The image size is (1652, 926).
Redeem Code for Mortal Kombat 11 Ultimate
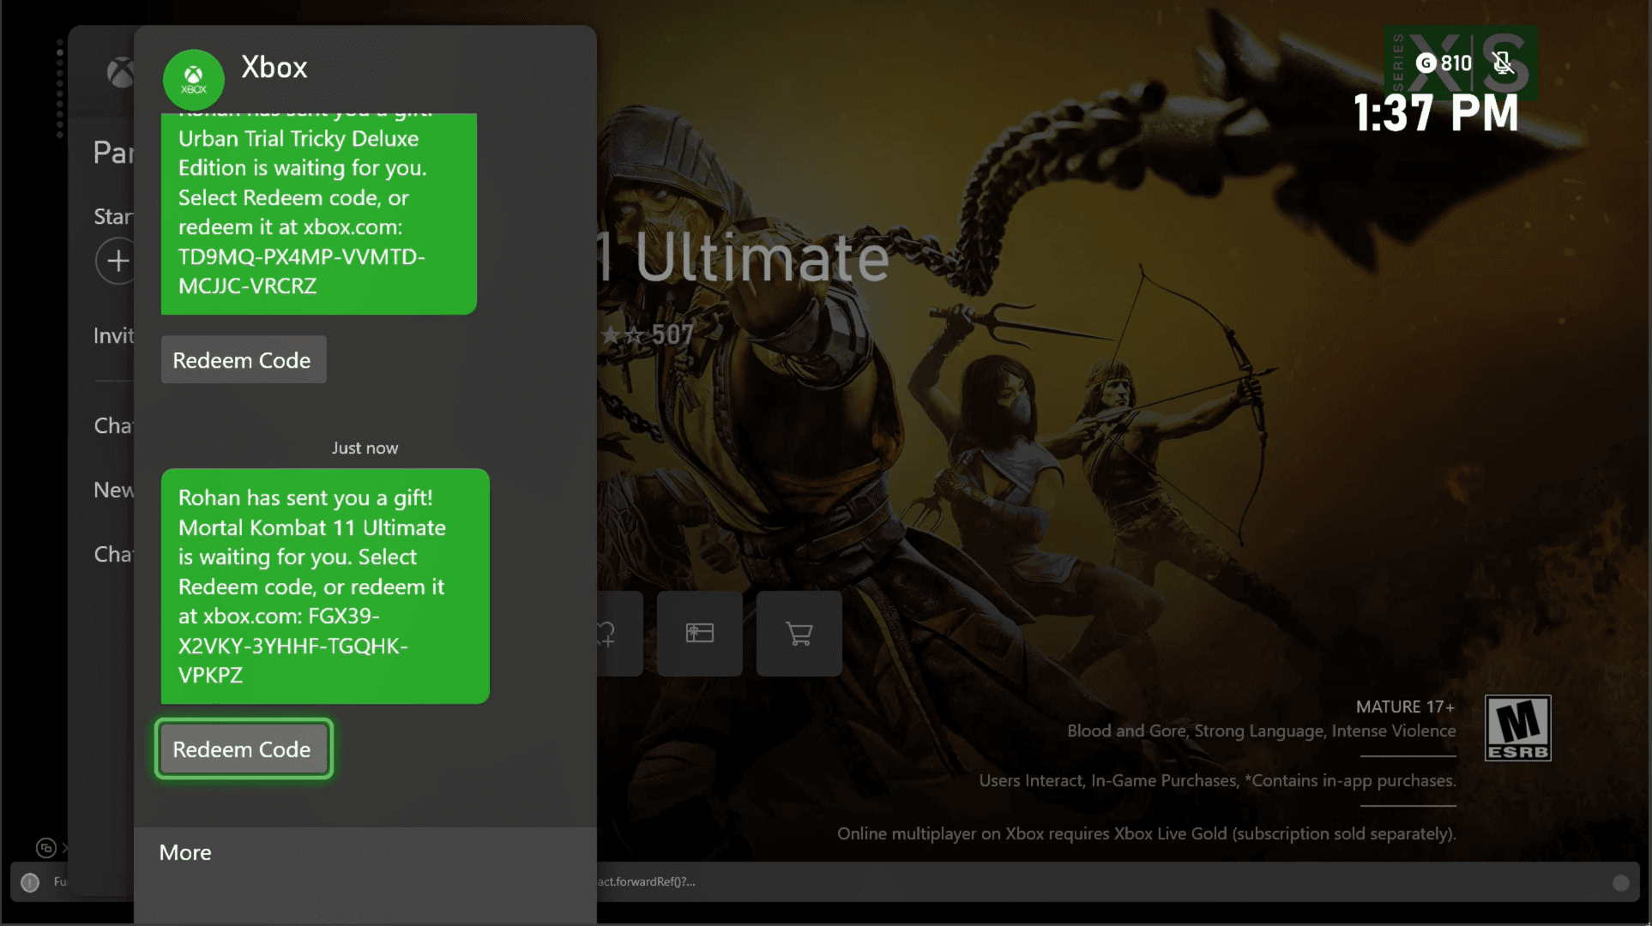pyautogui.click(x=244, y=749)
